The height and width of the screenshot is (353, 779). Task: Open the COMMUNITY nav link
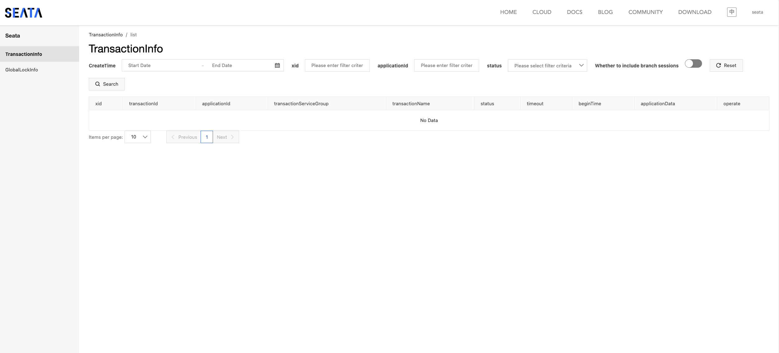[x=645, y=12]
